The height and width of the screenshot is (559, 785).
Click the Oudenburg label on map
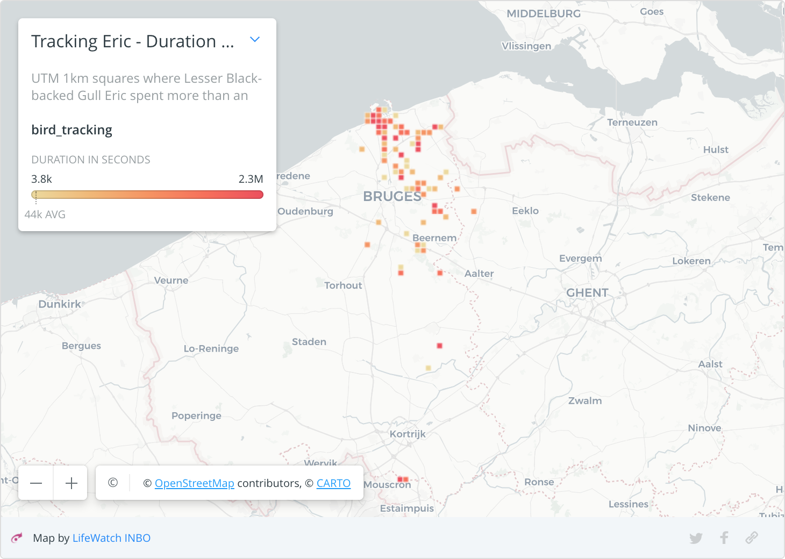point(305,212)
